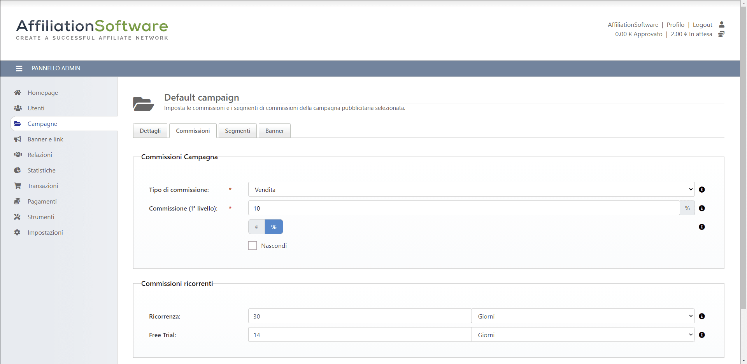The height and width of the screenshot is (364, 747).
Task: Switch to the Segmenti tab
Action: (237, 131)
